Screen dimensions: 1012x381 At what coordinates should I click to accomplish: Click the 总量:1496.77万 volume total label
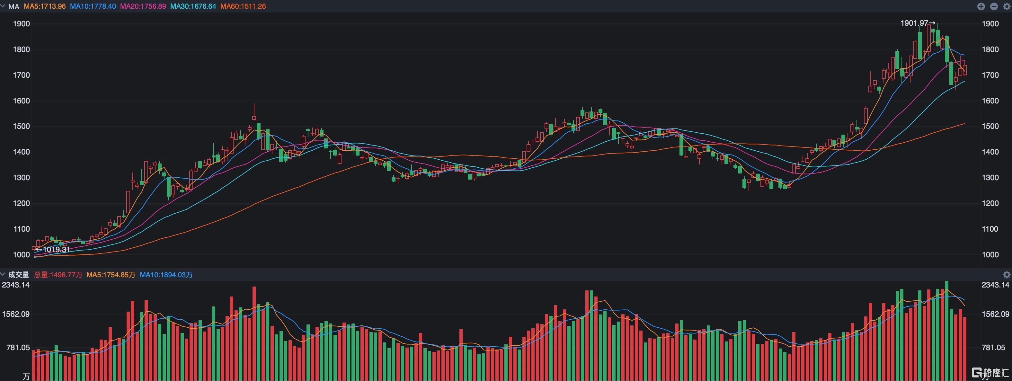point(58,275)
